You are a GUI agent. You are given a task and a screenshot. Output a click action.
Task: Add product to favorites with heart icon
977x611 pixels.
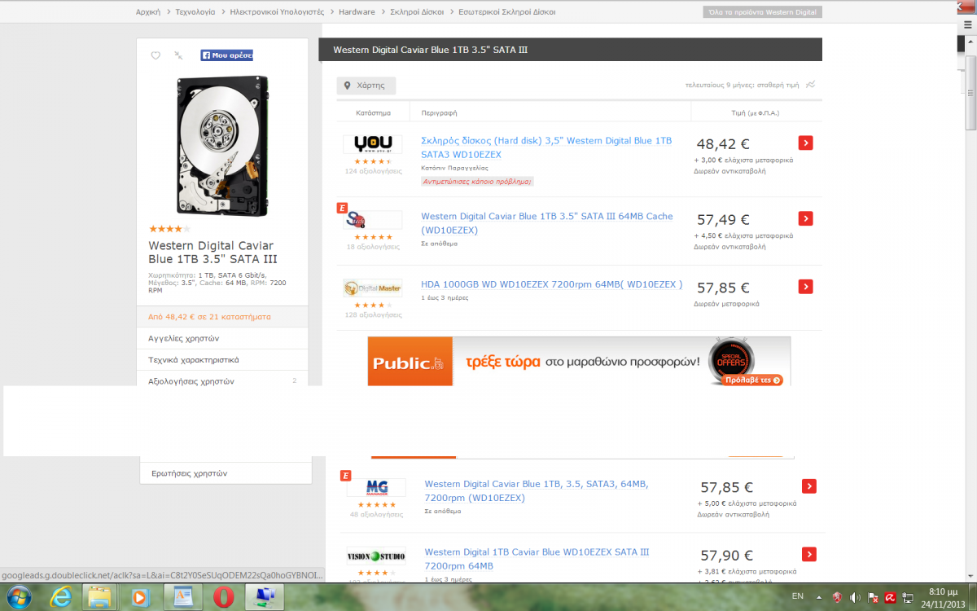(x=156, y=55)
